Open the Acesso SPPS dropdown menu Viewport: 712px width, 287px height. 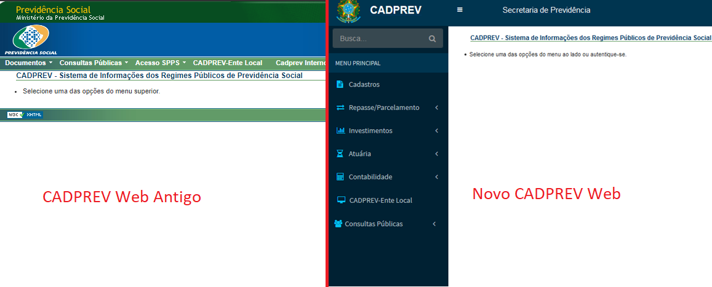tap(161, 63)
